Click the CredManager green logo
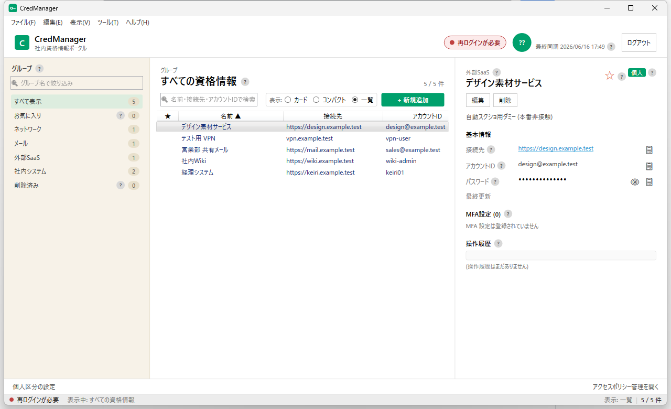The image size is (671, 409). 22,42
